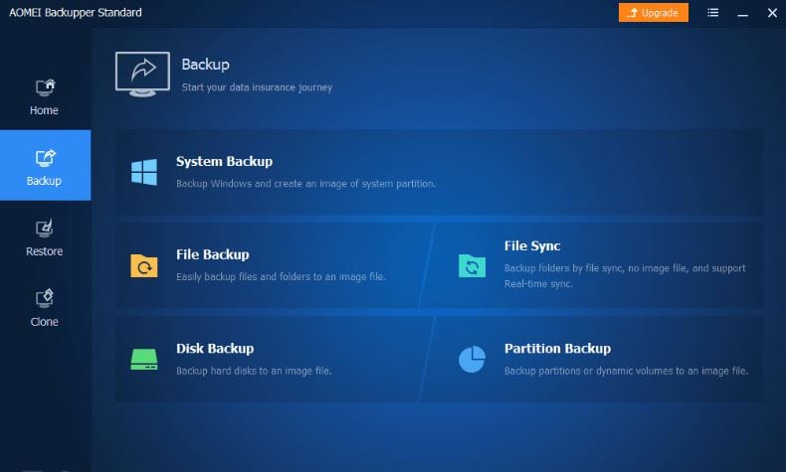Image resolution: width=786 pixels, height=472 pixels.
Task: Switch to Clone tab label
Action: (44, 322)
